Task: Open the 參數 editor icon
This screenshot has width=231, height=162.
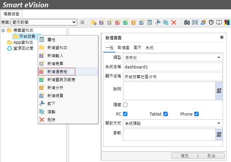Action: (x=219, y=135)
